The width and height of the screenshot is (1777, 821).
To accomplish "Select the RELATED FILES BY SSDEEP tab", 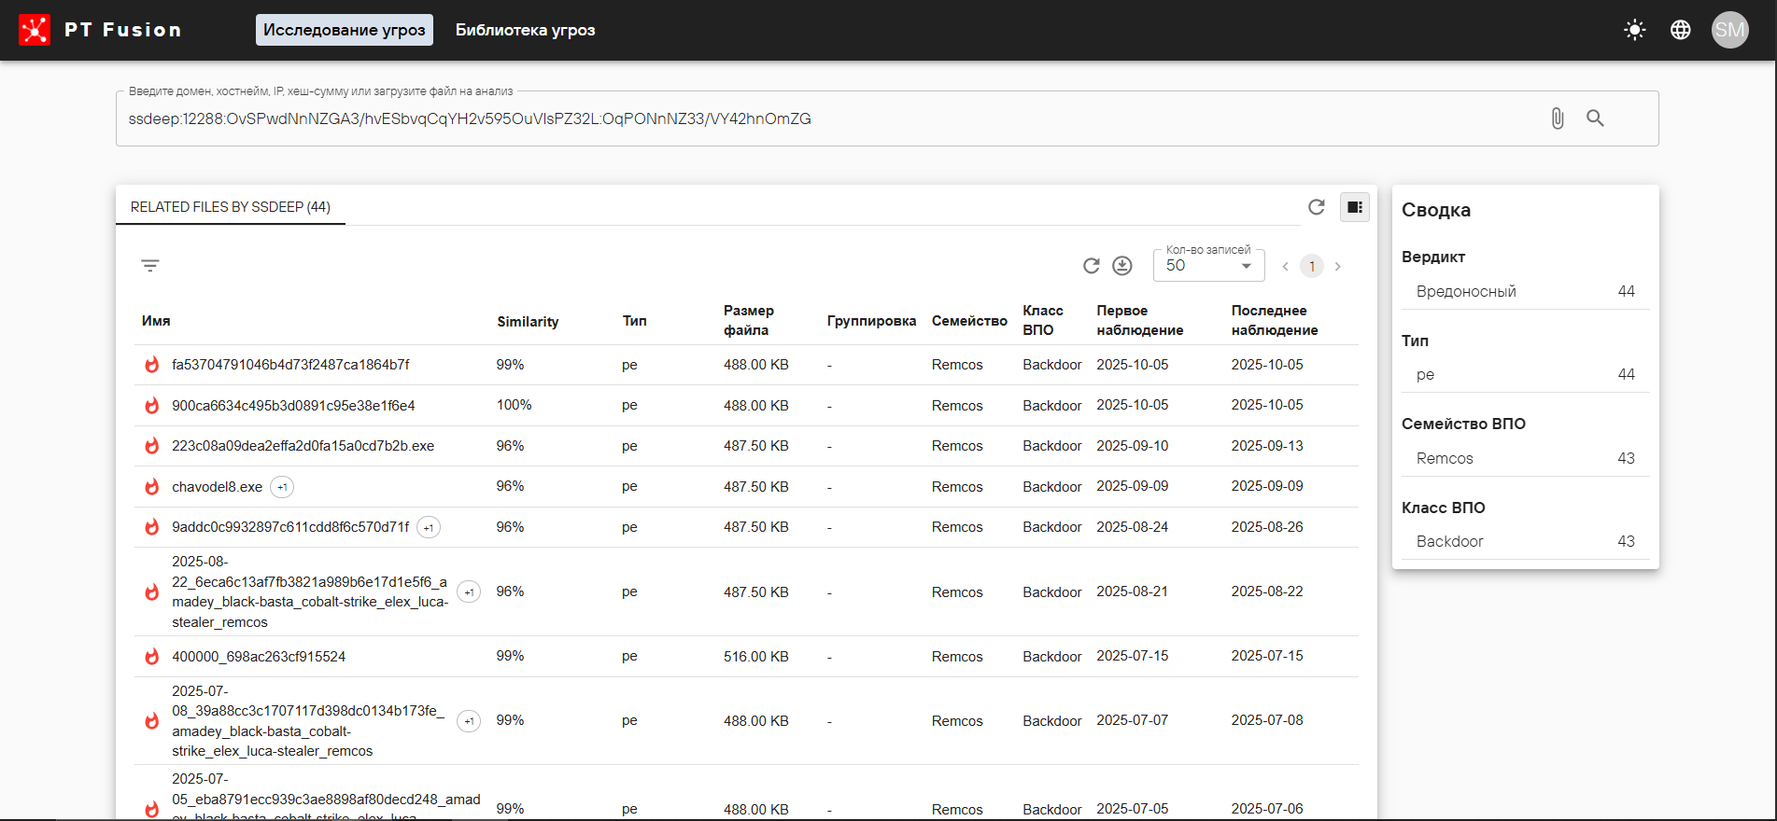I will click(231, 207).
